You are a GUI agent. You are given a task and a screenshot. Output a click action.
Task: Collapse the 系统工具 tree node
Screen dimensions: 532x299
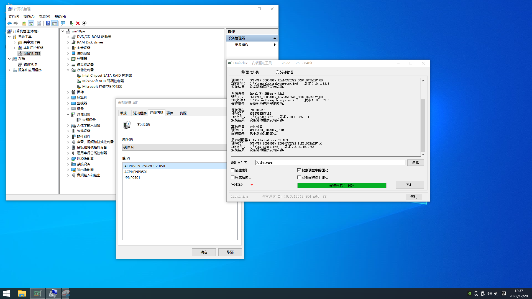point(9,37)
